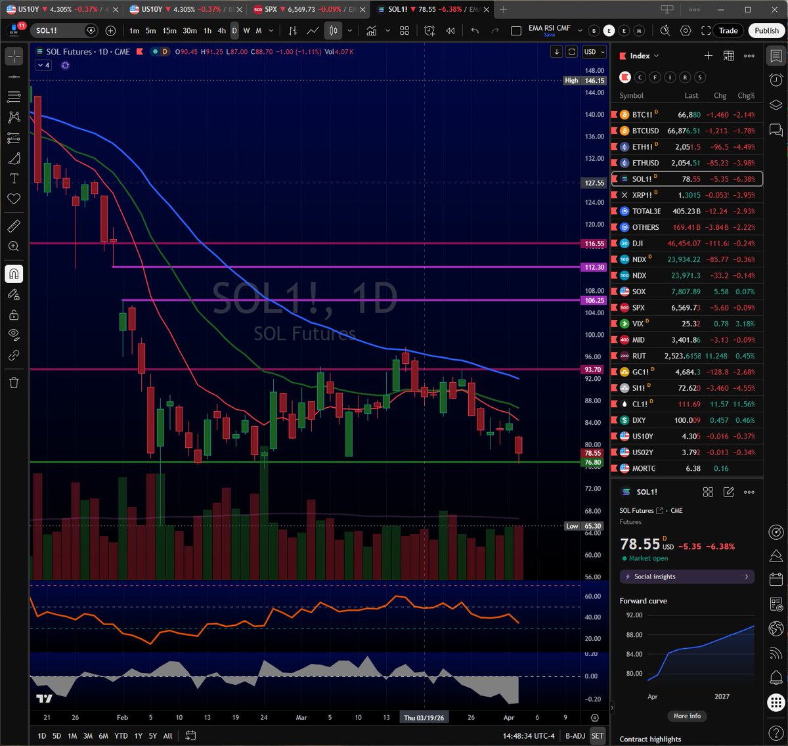Toggle magnet mode for drawings
The height and width of the screenshot is (746, 788).
click(14, 274)
